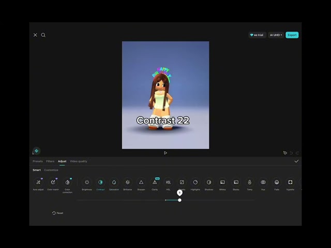Play the video preview
This screenshot has width=331, height=248.
tap(165, 153)
